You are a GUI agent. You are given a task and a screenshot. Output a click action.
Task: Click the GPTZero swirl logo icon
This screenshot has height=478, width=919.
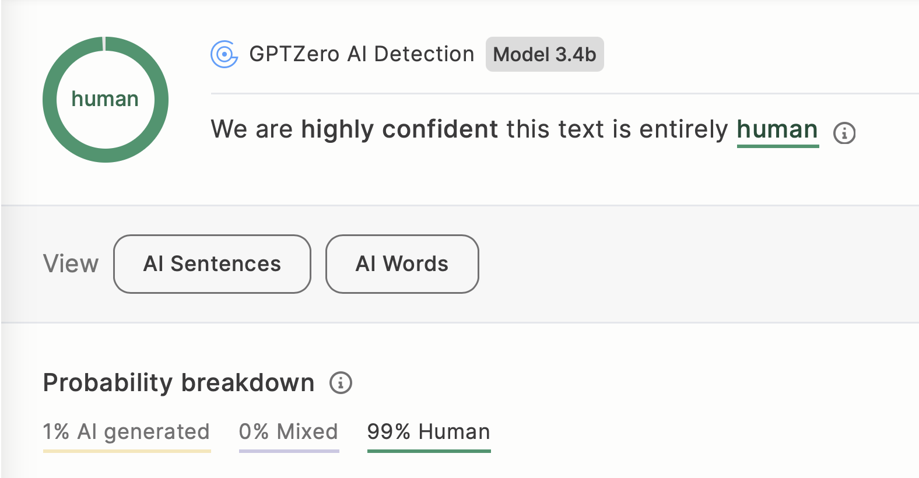224,54
